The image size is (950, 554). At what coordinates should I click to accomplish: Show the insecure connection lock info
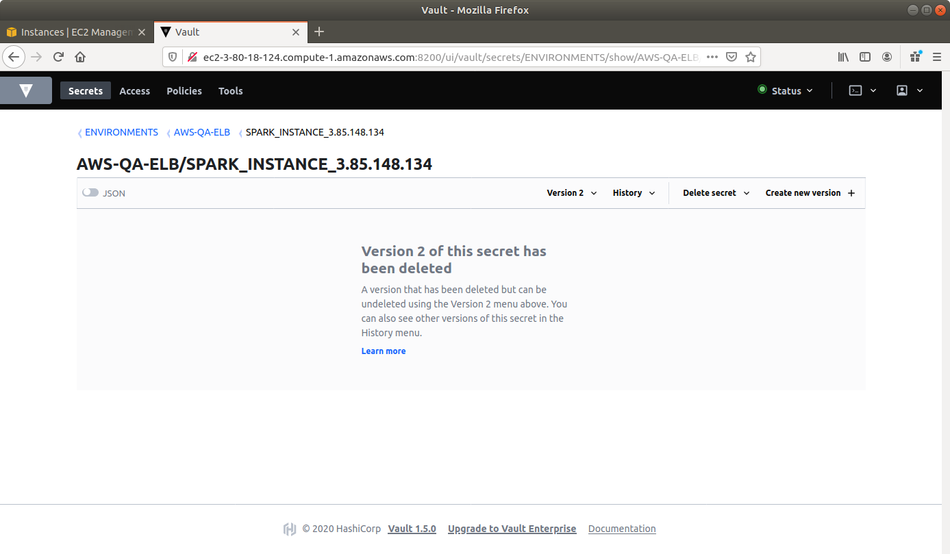point(192,58)
